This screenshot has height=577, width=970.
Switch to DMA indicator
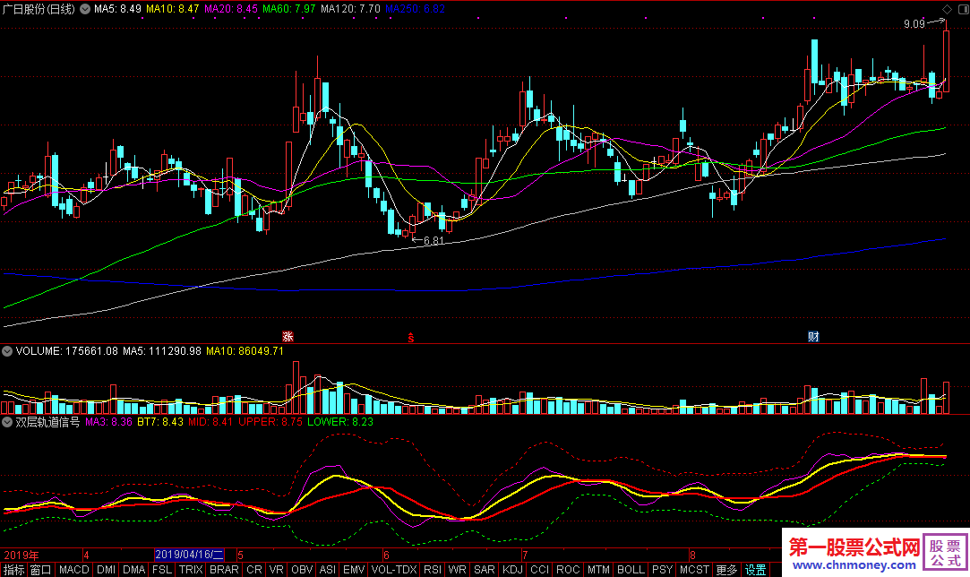[134, 570]
